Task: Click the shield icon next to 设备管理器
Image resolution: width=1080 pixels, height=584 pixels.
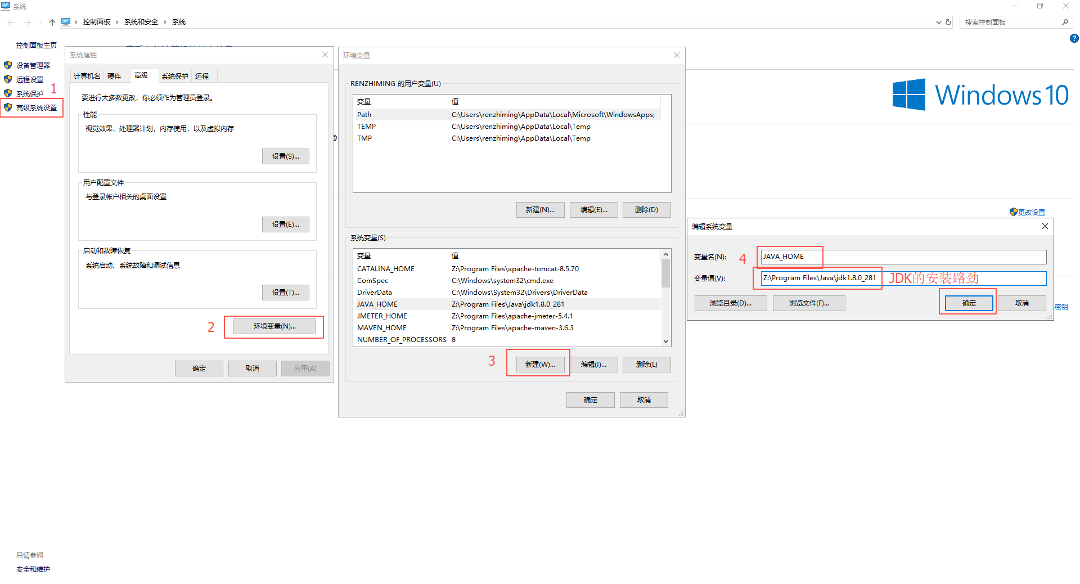Action: (x=8, y=65)
